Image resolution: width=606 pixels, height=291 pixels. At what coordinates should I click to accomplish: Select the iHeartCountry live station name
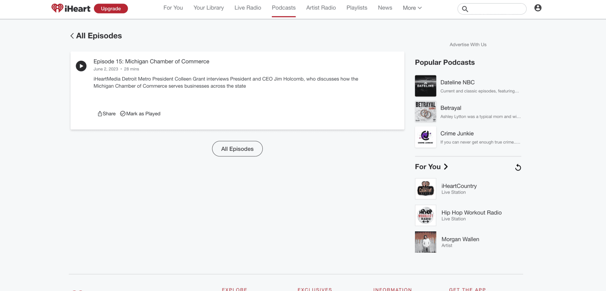click(459, 186)
